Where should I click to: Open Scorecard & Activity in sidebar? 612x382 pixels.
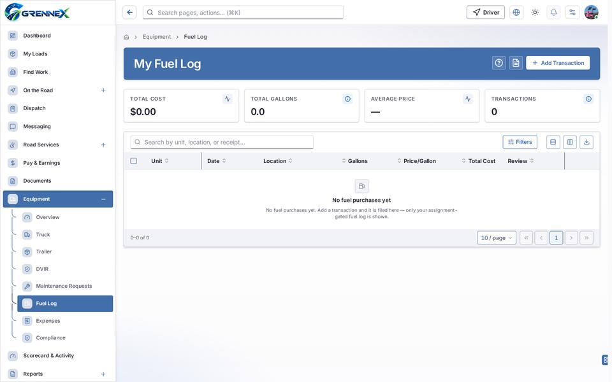(58, 356)
